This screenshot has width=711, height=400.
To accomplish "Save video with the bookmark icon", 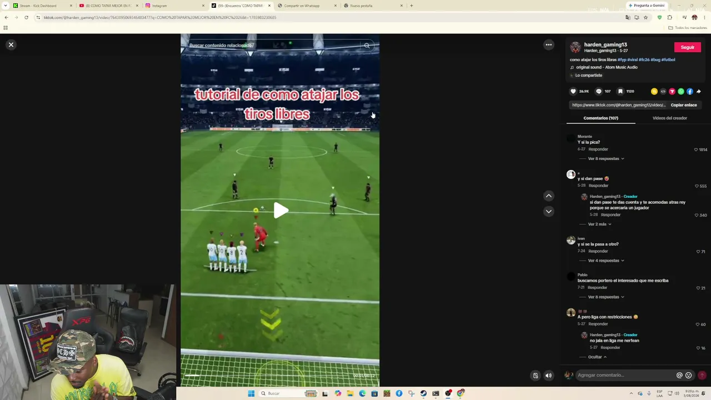I will point(620,91).
